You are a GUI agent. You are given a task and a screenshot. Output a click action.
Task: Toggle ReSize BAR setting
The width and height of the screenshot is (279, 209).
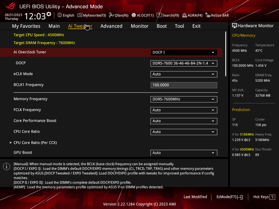point(217,15)
